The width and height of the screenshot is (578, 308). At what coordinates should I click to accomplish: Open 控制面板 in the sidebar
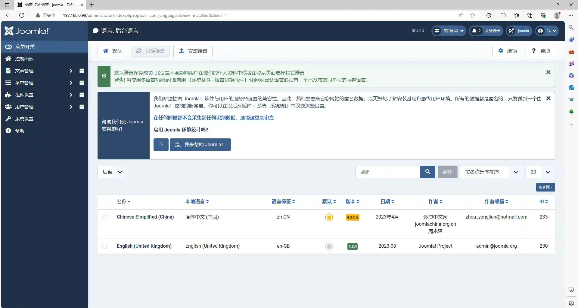pyautogui.click(x=24, y=59)
